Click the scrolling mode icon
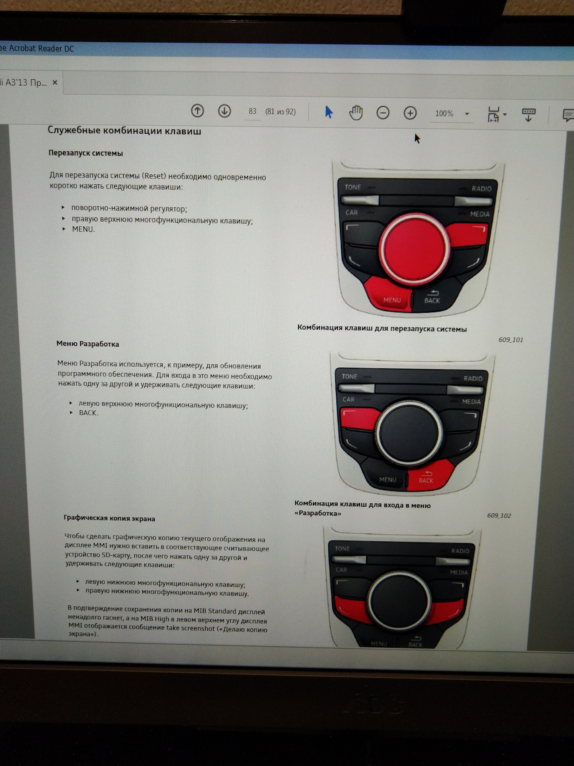This screenshot has height=766, width=574. coord(529,115)
